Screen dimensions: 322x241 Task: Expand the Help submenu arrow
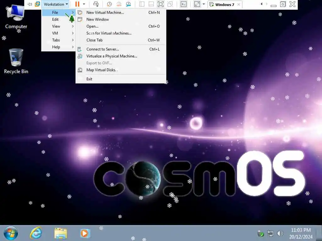tap(73, 47)
